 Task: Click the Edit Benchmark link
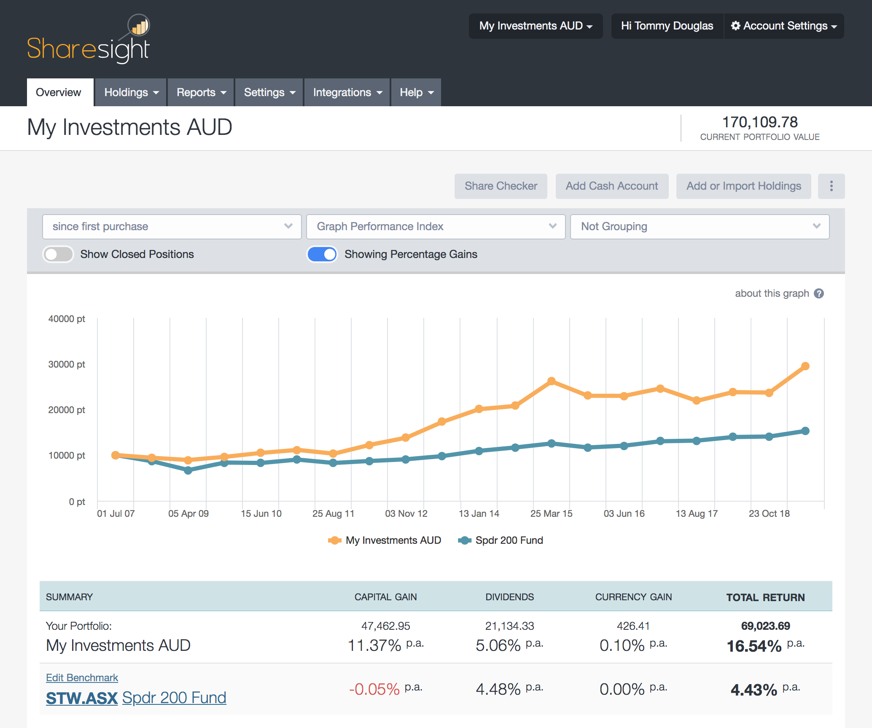tap(82, 677)
